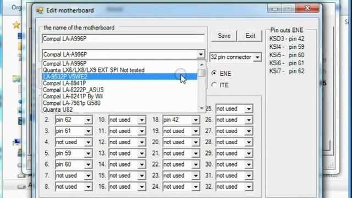This screenshot has height=198, width=352.
Task: Click the list scrollbar up arrow
Action: (202, 64)
